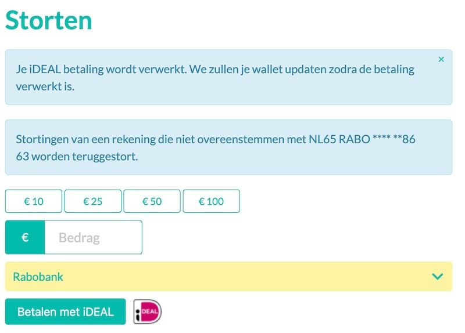Pick the € 50 preset amount
This screenshot has height=333, width=465.
point(152,201)
